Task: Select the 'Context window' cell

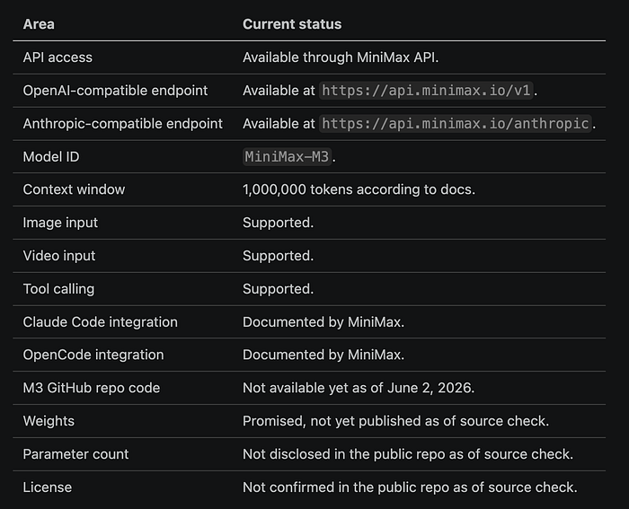Action: click(x=74, y=189)
